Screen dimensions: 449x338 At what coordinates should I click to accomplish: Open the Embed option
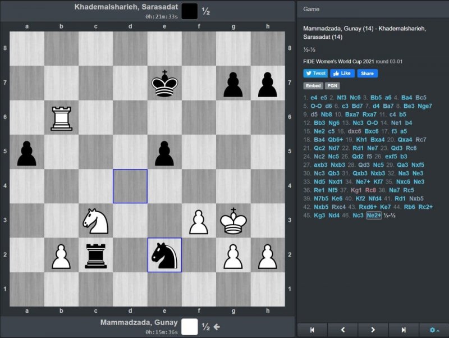[313, 86]
